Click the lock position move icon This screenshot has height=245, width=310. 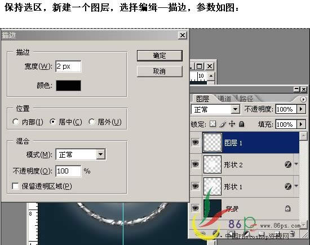232,124
